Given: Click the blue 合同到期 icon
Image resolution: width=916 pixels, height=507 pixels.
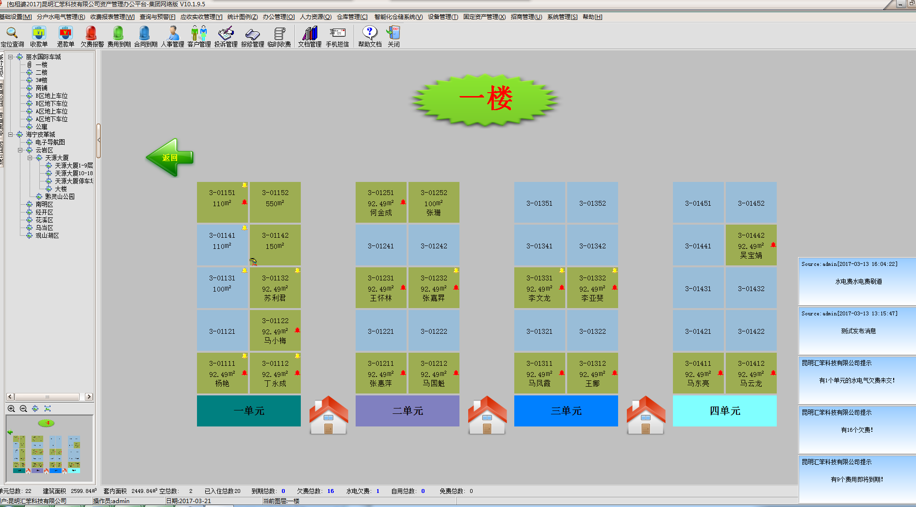Looking at the screenshot, I should tap(146, 36).
